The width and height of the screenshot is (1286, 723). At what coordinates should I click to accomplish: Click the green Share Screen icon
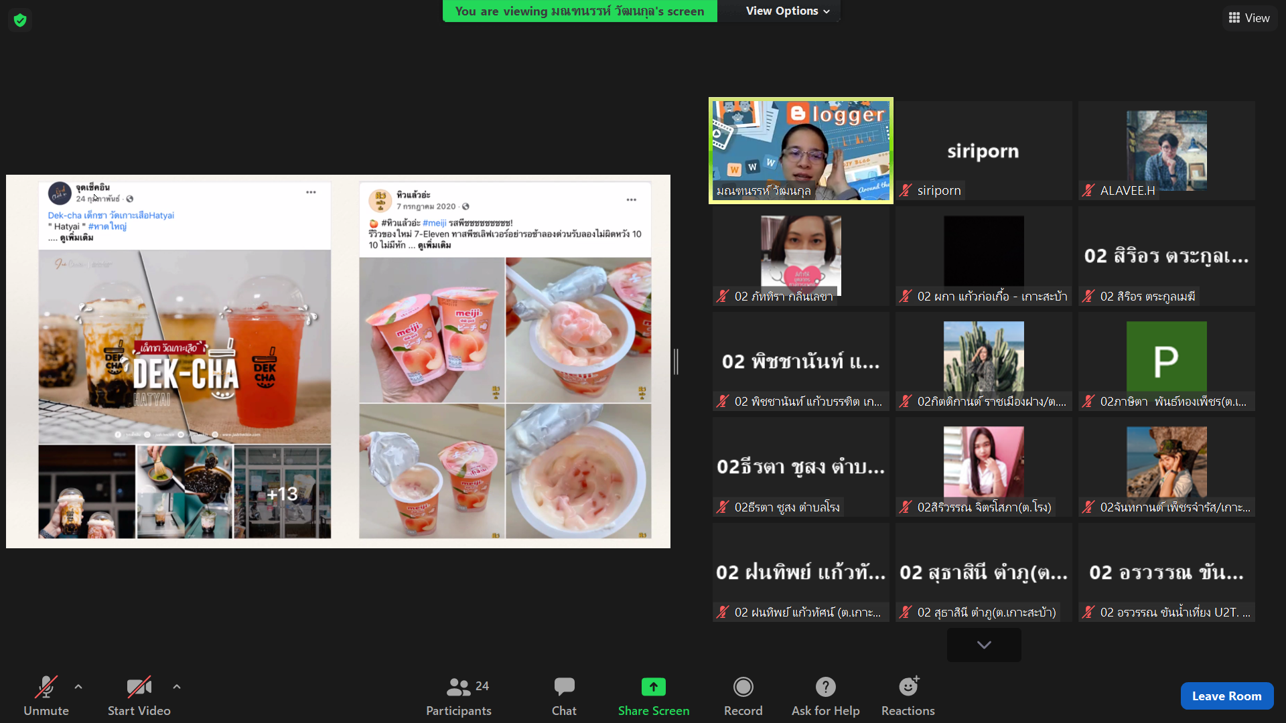[x=654, y=687]
